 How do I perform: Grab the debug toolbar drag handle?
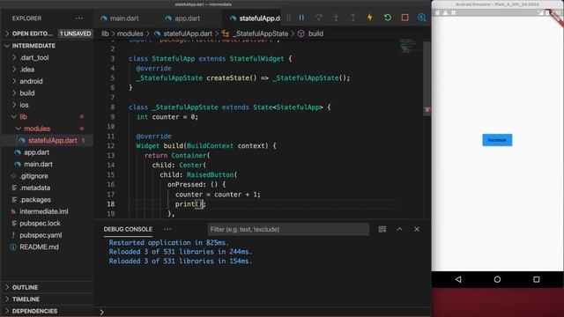(x=288, y=18)
